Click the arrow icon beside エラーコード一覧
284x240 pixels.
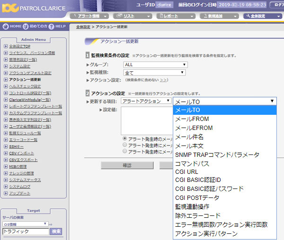pyautogui.click(x=6, y=140)
